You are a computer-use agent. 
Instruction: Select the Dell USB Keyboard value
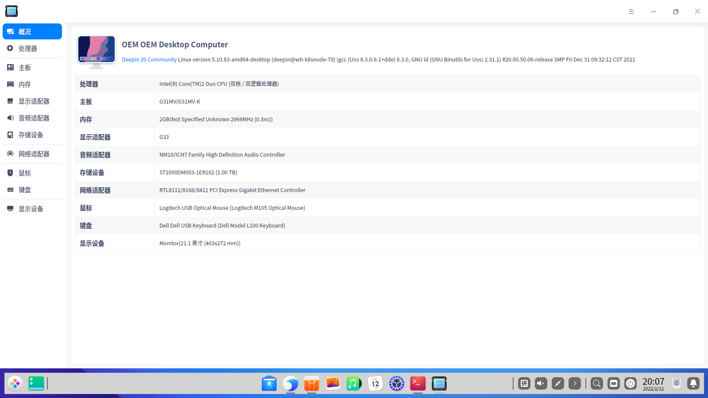pos(222,226)
